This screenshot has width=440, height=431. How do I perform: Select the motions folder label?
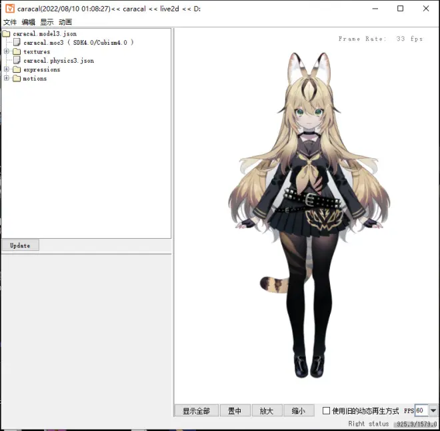point(35,78)
